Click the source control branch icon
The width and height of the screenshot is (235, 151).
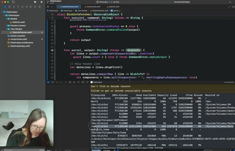[x=48, y=2]
